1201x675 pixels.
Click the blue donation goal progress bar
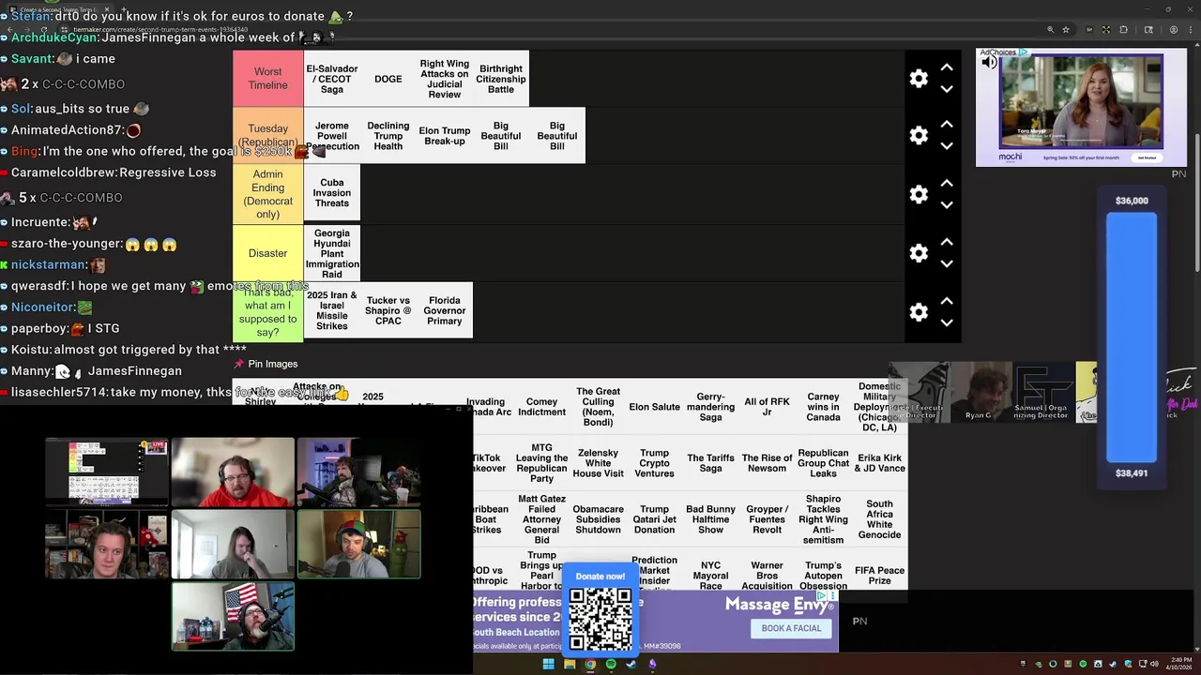[1132, 337]
